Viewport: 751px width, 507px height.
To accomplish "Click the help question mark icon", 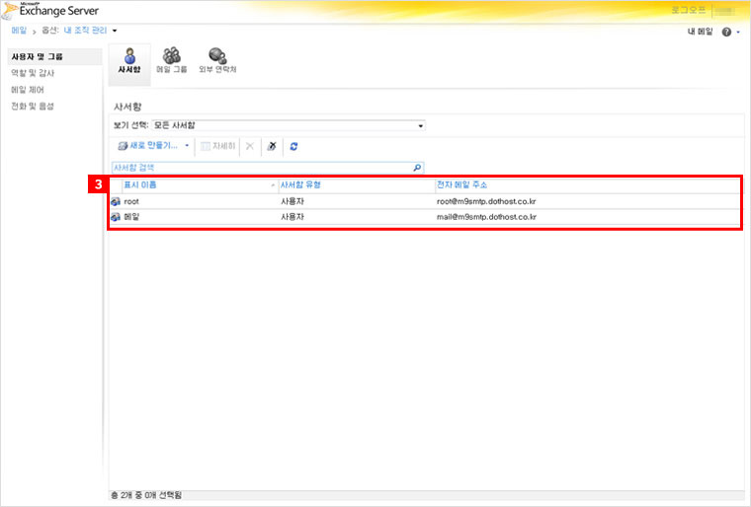I will [x=726, y=33].
